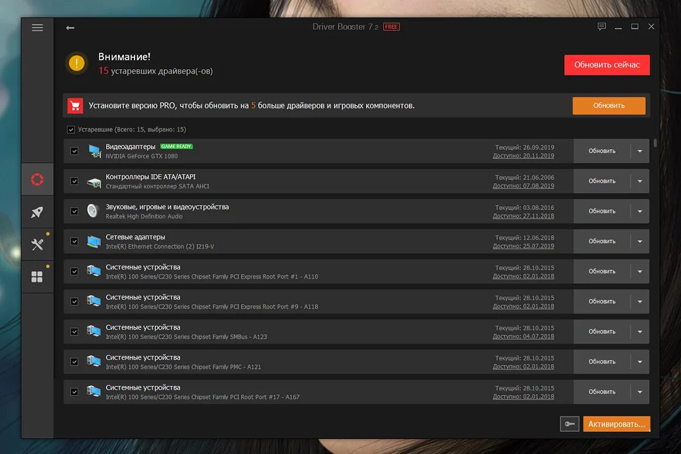Uncheck the SATA AHCI controller driver

tap(74, 181)
